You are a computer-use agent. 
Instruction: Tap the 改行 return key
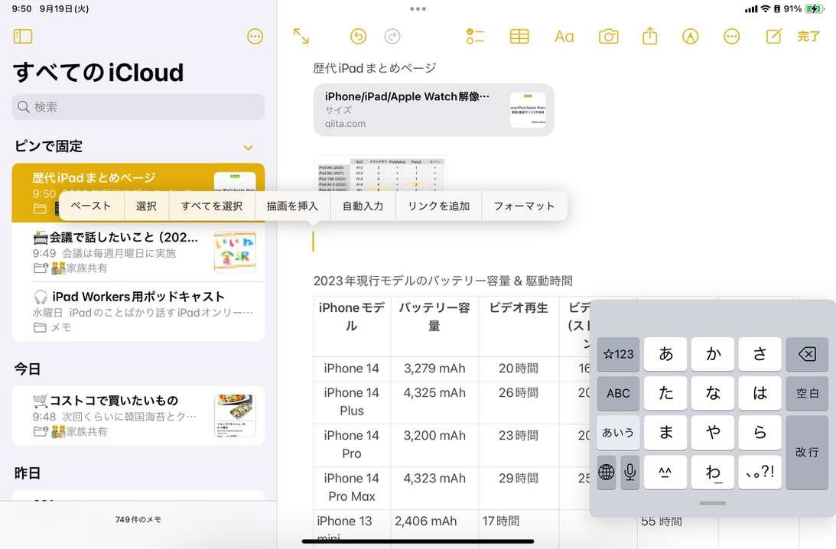[807, 452]
